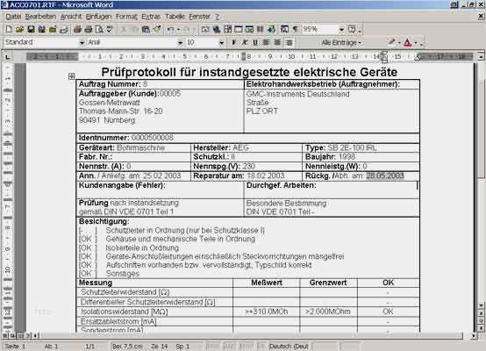Click the Paste clipboard icon
This screenshot has height=351, width=486.
click(x=146, y=30)
